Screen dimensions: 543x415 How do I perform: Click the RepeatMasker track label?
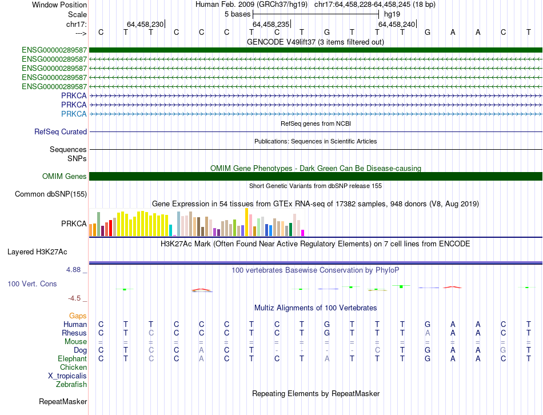click(x=63, y=401)
